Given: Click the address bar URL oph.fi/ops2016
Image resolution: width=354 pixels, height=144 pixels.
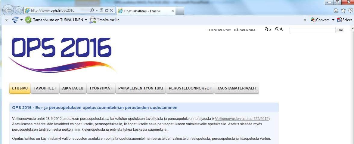Looking at the screenshot, I should point(52,11).
